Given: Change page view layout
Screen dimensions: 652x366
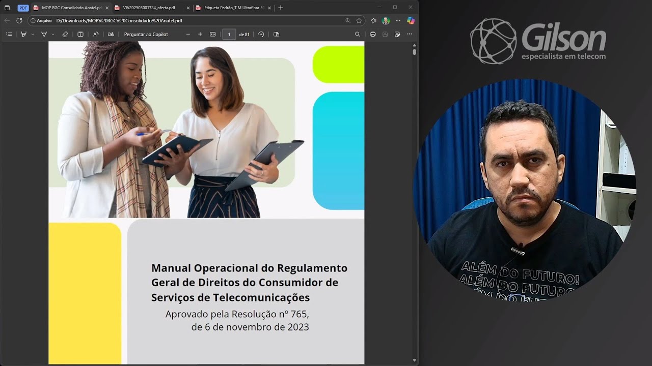Looking at the screenshot, I should (277, 34).
